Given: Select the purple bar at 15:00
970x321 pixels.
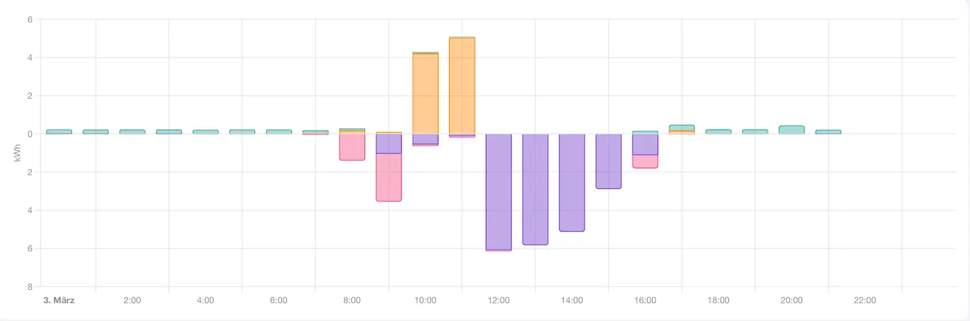Looking at the screenshot, I should (608, 160).
